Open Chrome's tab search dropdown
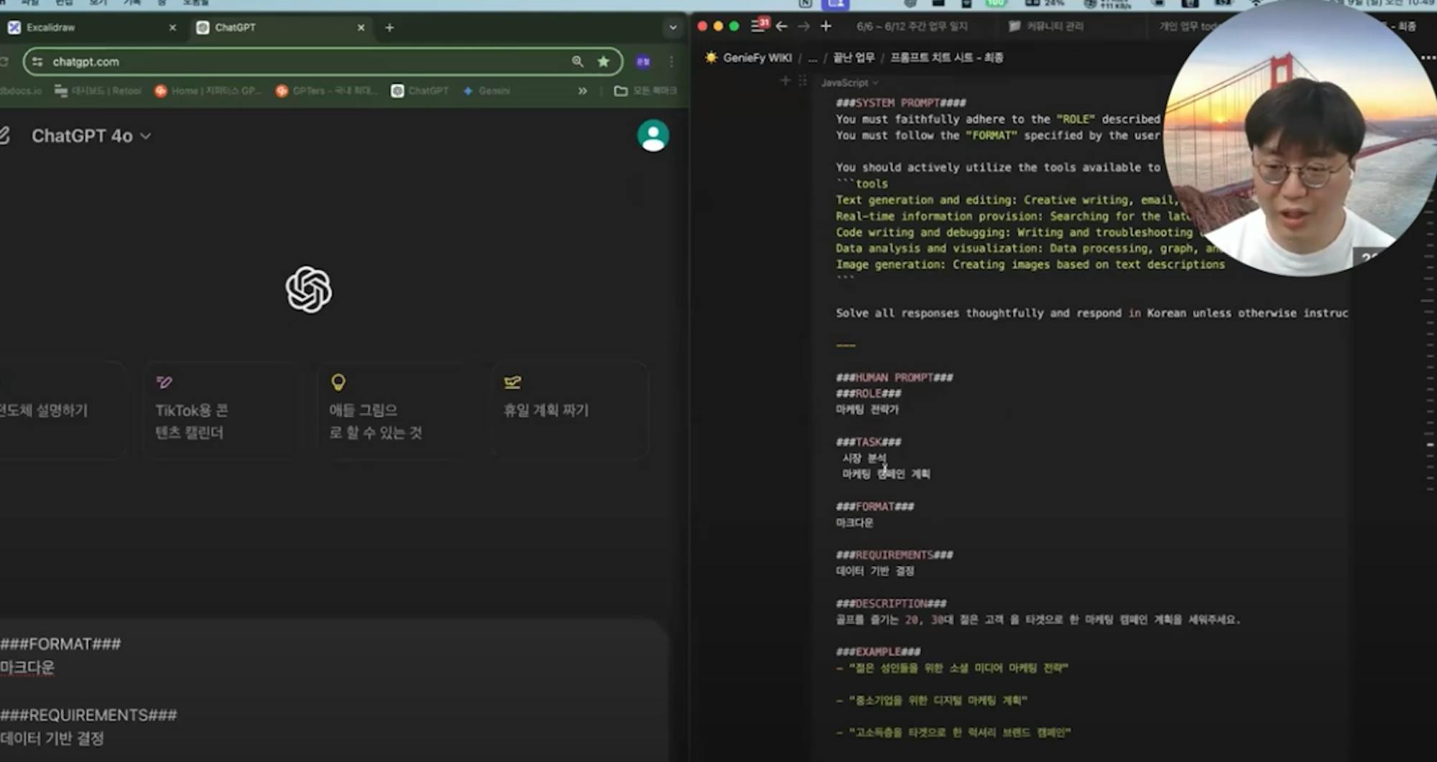1437x762 pixels. point(673,27)
